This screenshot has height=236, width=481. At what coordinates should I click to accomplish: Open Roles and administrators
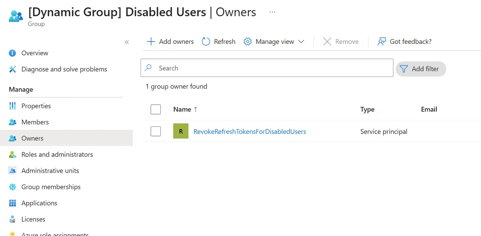tap(57, 154)
